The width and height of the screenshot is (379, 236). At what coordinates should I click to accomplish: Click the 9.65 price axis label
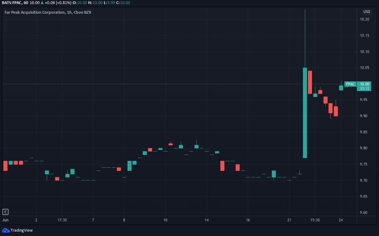pyautogui.click(x=363, y=196)
